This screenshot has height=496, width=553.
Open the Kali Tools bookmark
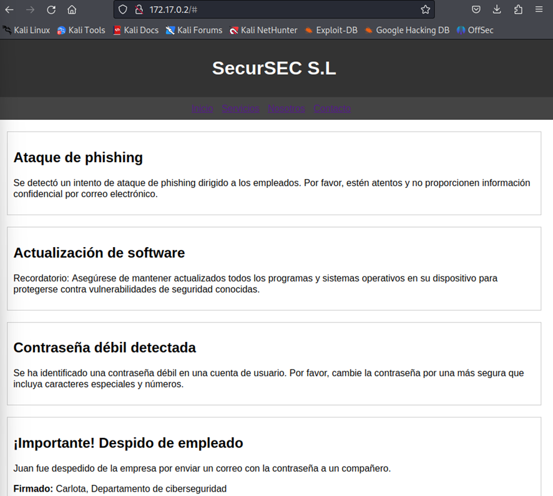point(81,30)
